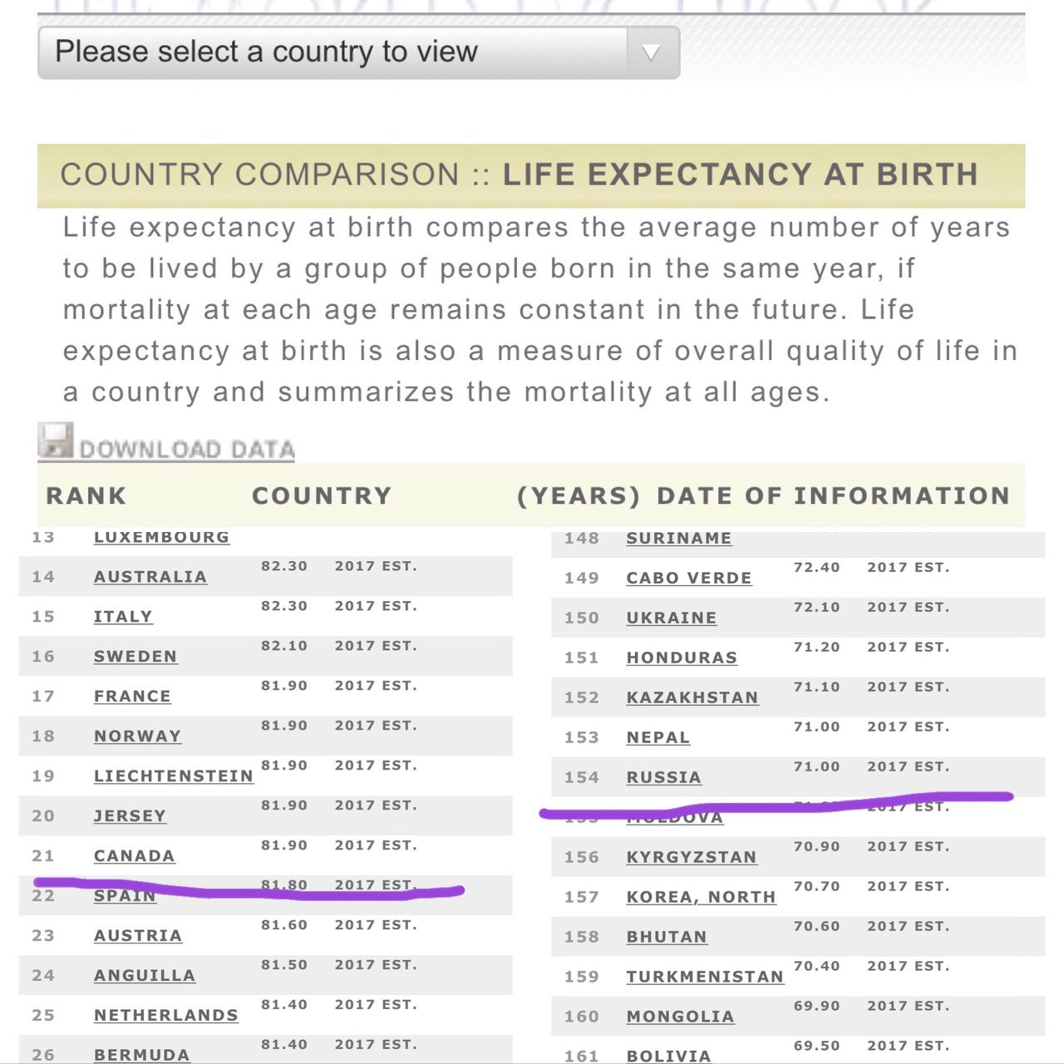The image size is (1064, 1064).
Task: Click the Korea, North link
Action: point(701,898)
